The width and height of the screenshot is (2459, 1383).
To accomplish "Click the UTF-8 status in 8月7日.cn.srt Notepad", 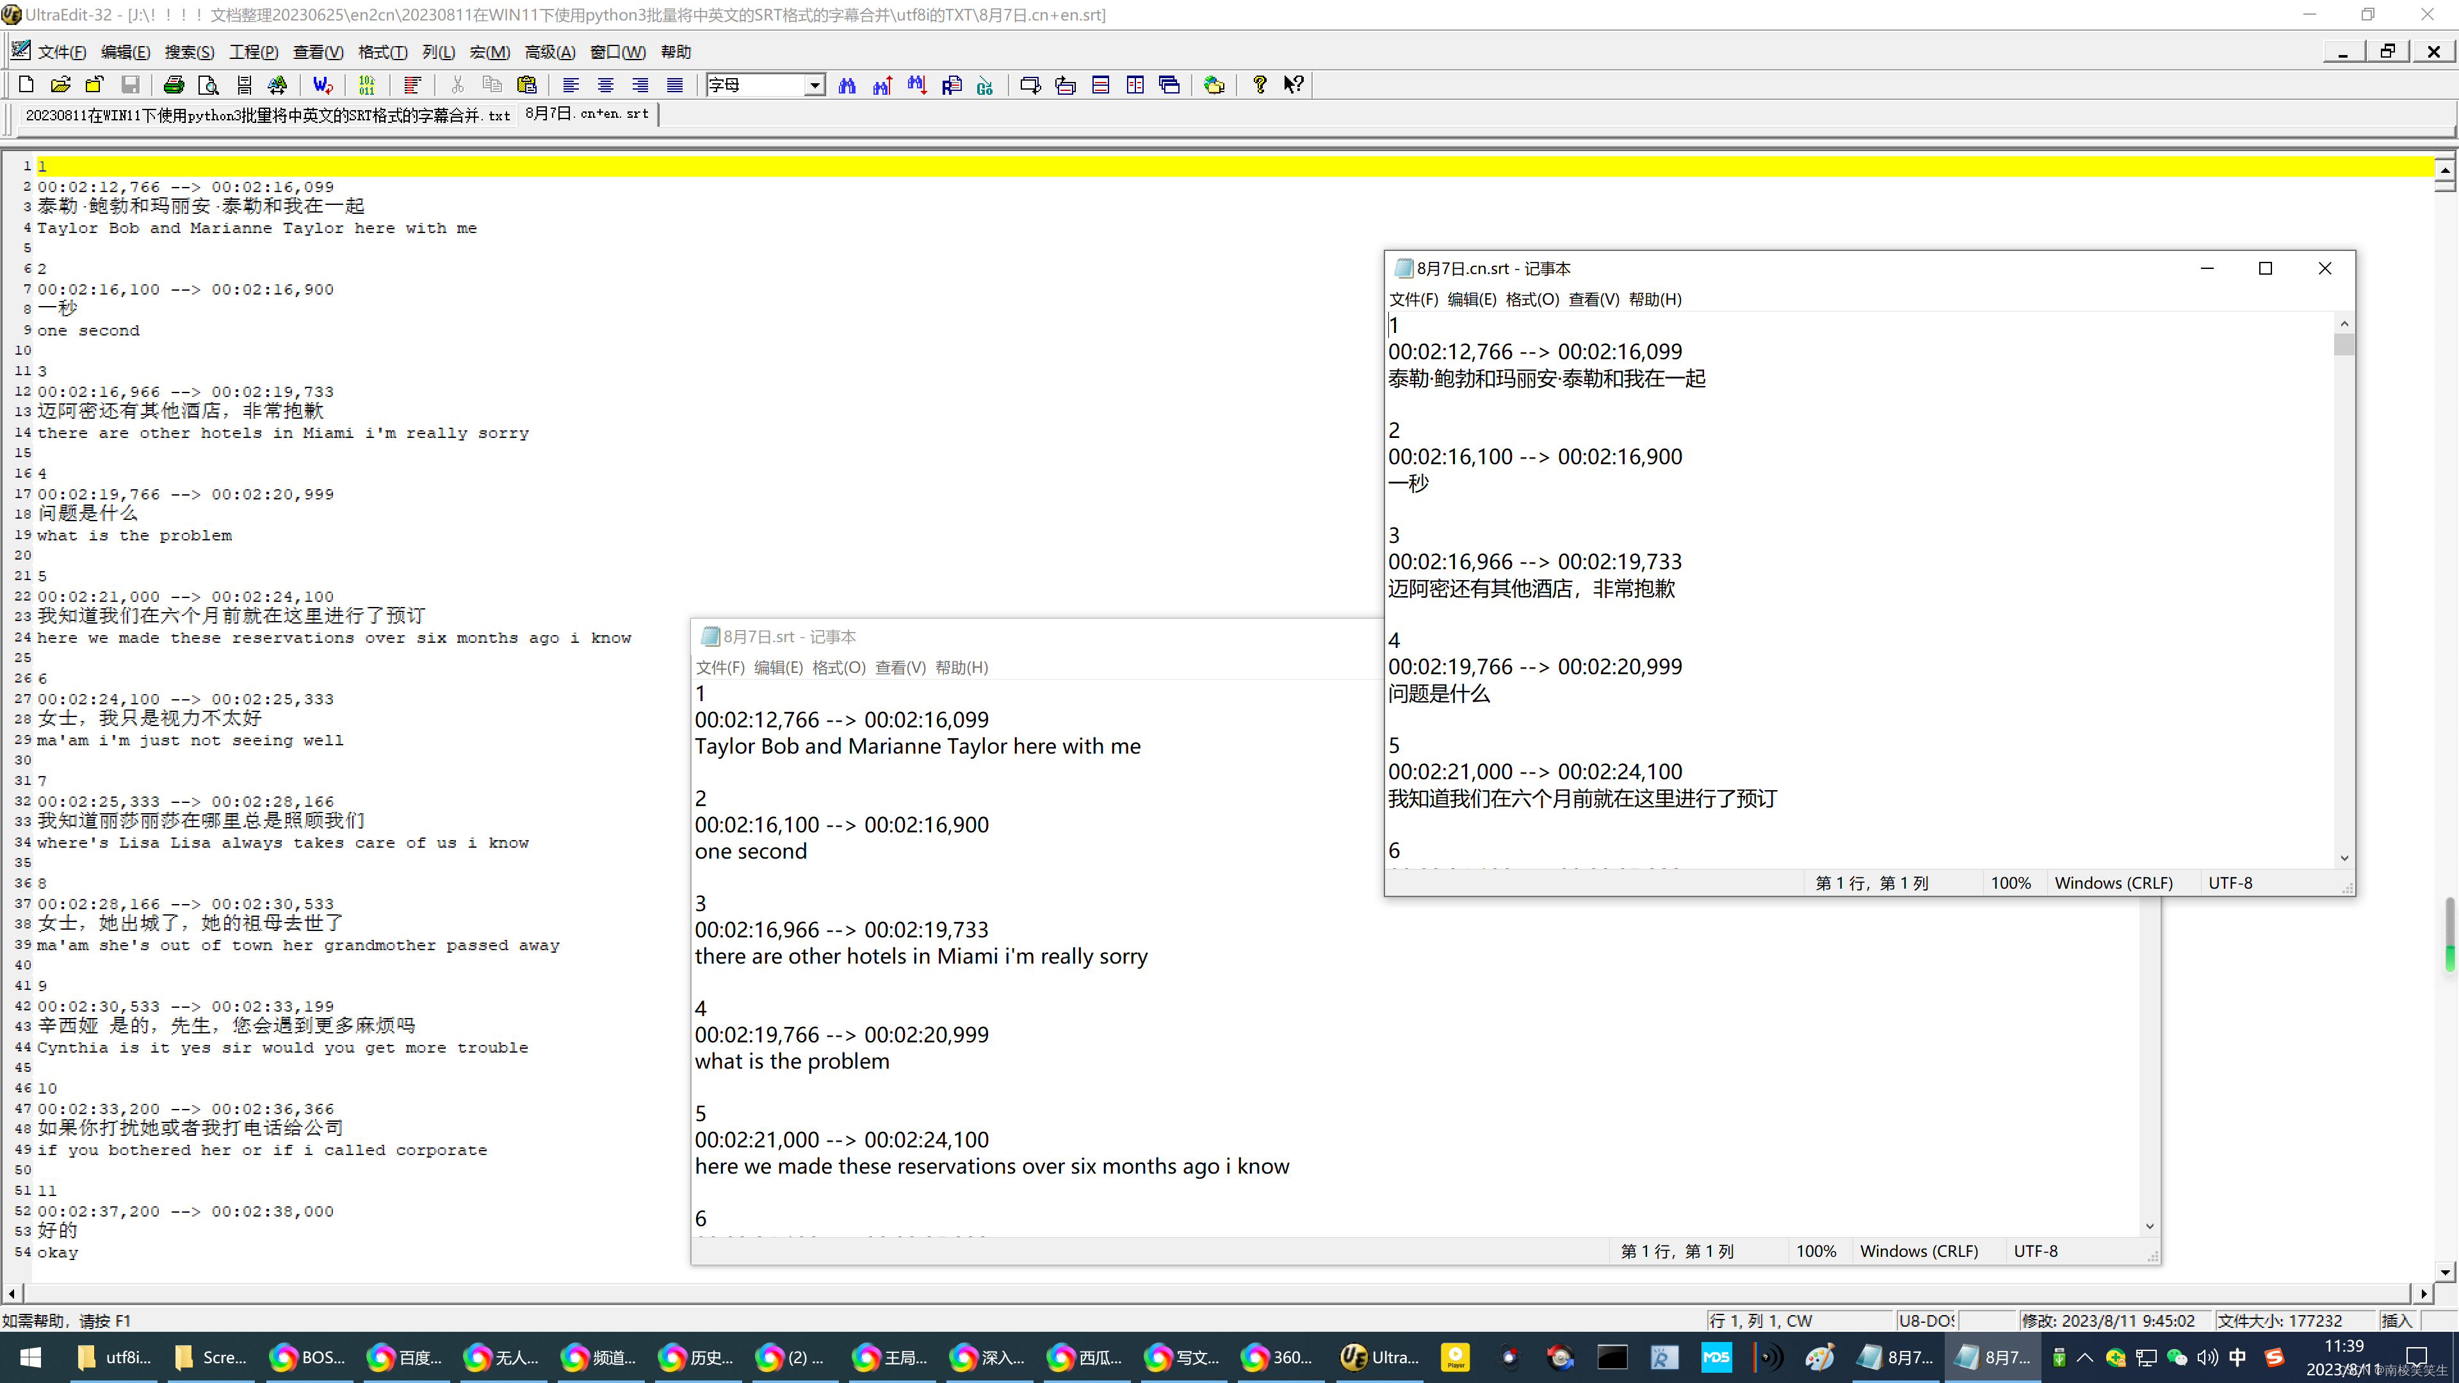I will 2230,883.
